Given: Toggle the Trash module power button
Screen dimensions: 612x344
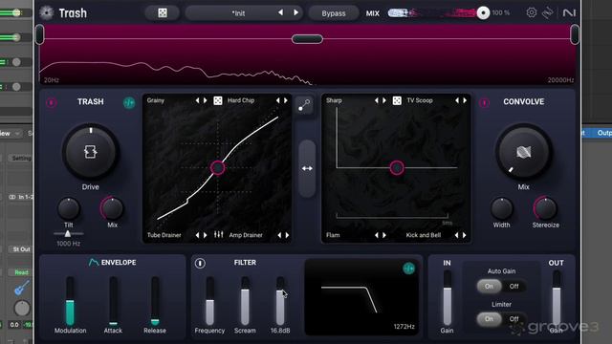Looking at the screenshot, I should (x=51, y=102).
